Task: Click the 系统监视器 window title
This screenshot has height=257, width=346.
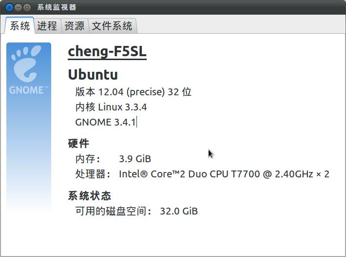Action: [57, 7]
